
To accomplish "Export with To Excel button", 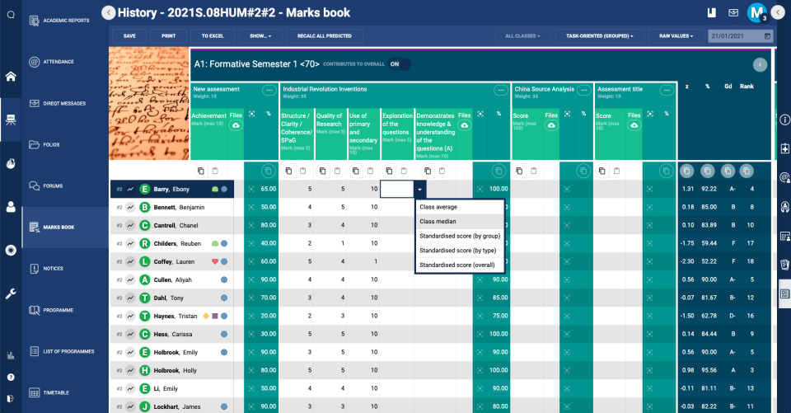I will point(213,35).
